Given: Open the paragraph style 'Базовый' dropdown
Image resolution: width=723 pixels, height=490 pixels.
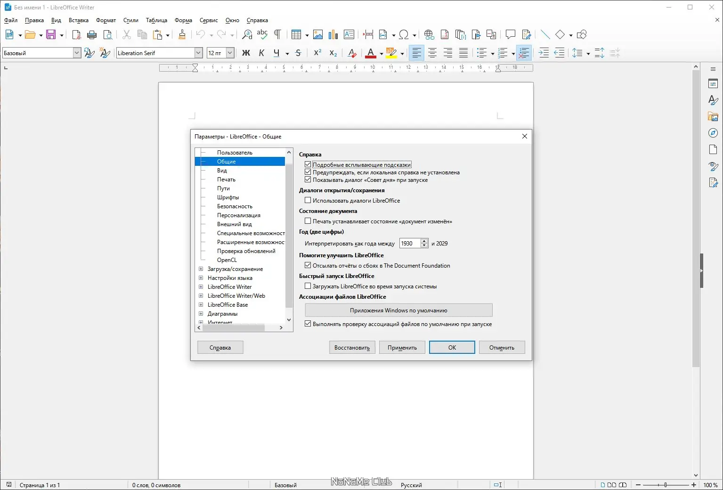Looking at the screenshot, I should point(77,53).
